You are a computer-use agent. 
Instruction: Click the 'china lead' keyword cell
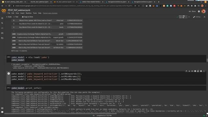click(60, 20)
